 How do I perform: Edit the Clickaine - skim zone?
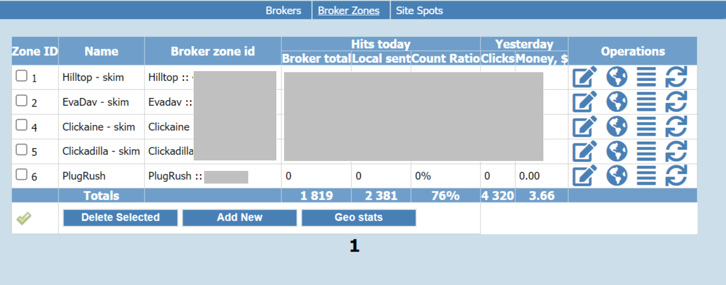(585, 127)
